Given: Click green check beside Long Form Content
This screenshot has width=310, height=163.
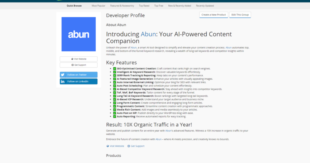Looking at the screenshot, I should pyautogui.click(x=114, y=103).
